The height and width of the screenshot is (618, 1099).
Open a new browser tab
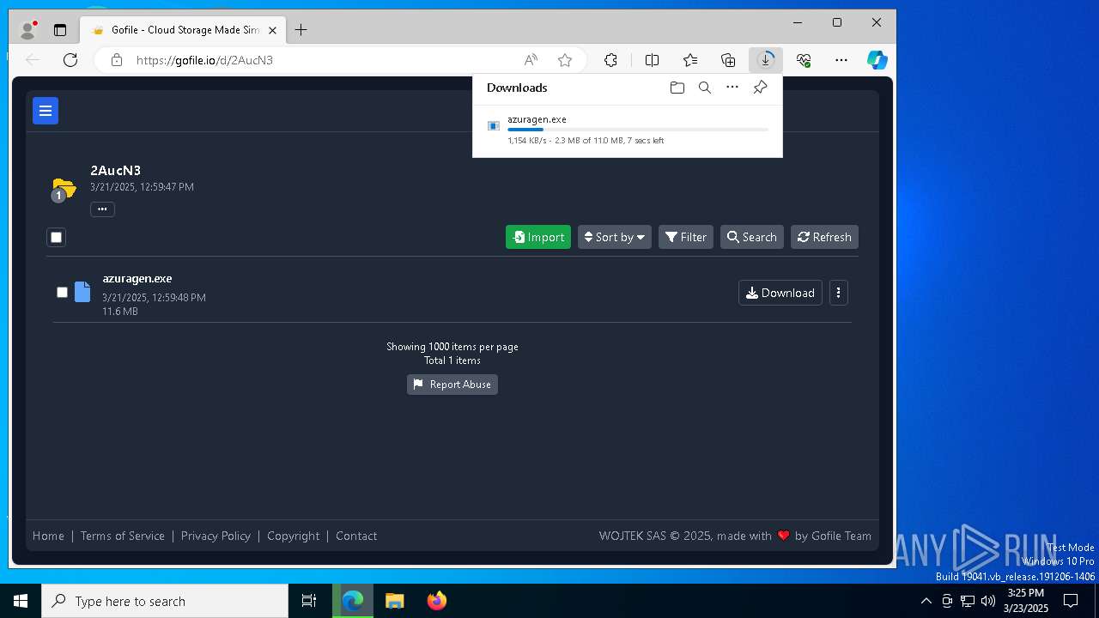point(301,30)
